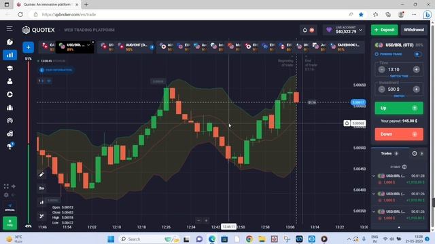
Task: Open the education graduation cap icon
Action: pos(10,68)
